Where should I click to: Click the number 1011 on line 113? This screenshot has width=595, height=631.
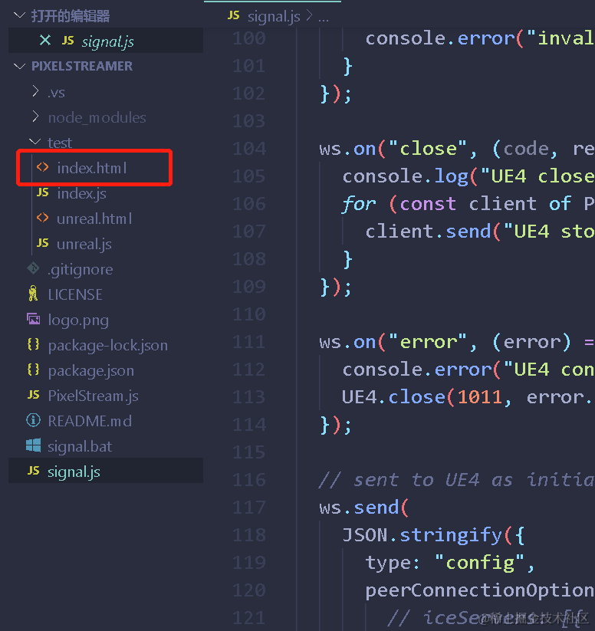pyautogui.click(x=480, y=398)
